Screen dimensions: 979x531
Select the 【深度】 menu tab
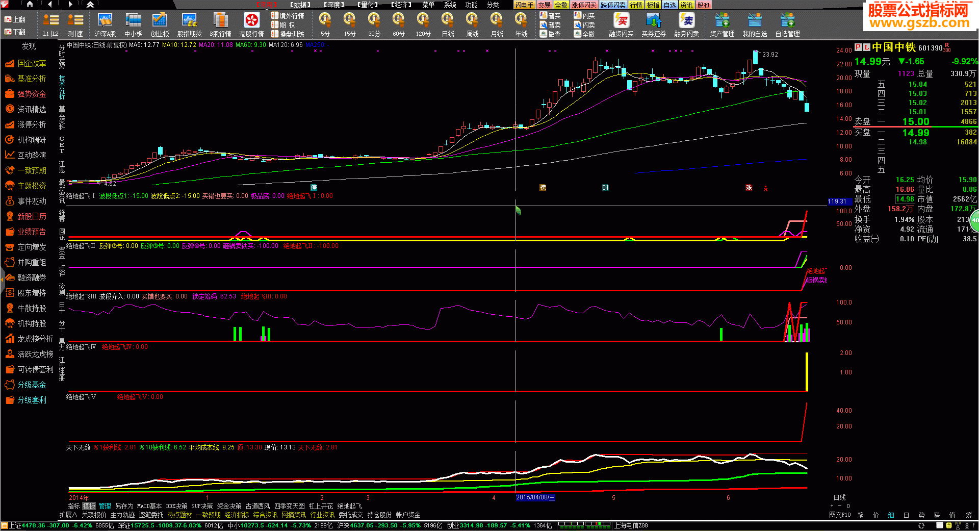(x=333, y=5)
